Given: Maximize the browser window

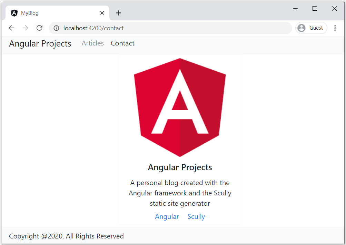Looking at the screenshot, I should click(x=315, y=9).
